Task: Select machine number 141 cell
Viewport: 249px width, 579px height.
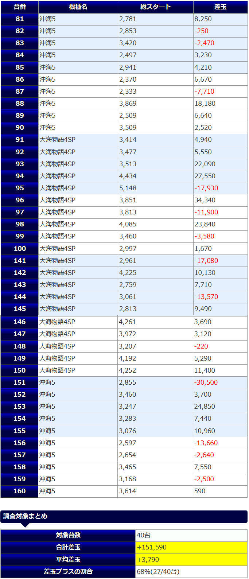Action: [20, 261]
